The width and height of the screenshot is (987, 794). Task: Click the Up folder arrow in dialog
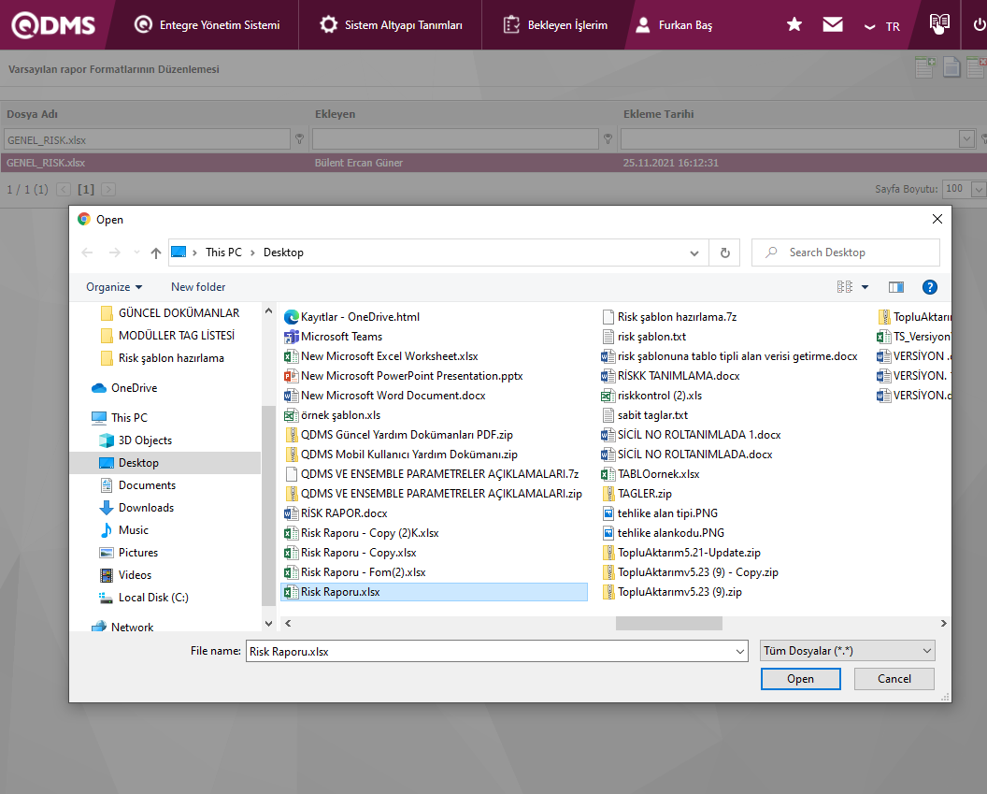point(155,253)
